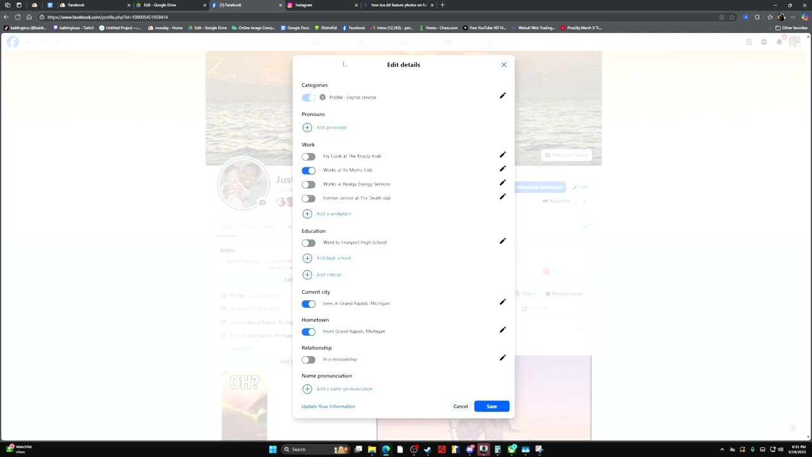
Task: Toggle the Profile Digital creator category switch
Action: coord(308,98)
